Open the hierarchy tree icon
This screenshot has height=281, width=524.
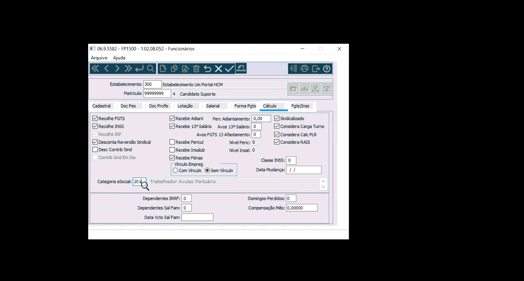294,69
